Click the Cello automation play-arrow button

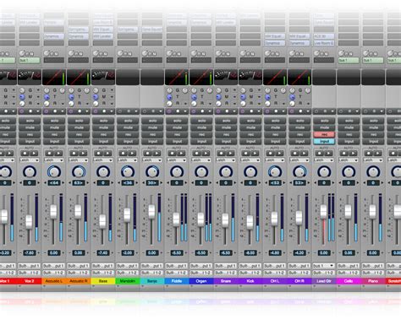click(x=353, y=154)
